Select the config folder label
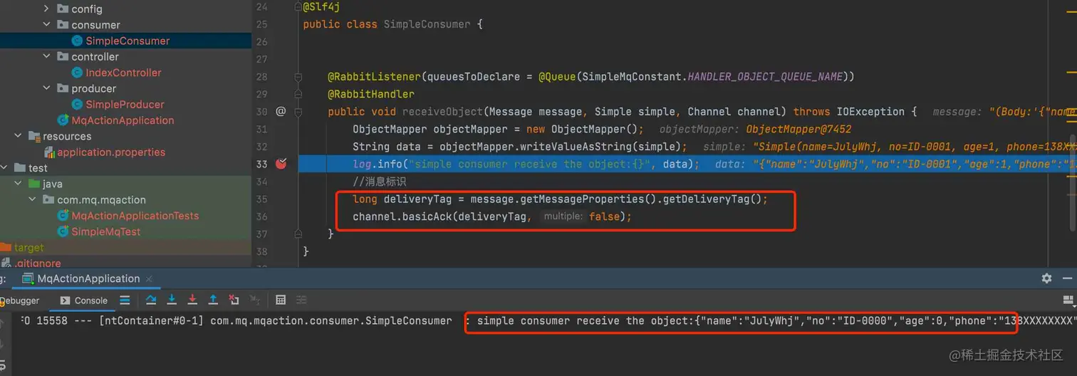This screenshot has width=1077, height=376. [87, 9]
